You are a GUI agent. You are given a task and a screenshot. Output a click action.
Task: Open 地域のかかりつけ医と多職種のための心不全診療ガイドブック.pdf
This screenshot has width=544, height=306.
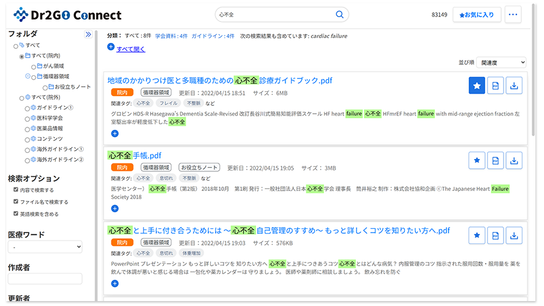click(219, 80)
